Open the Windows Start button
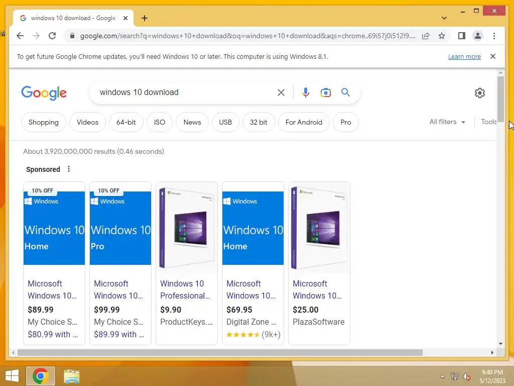This screenshot has width=514, height=386. (x=12, y=376)
